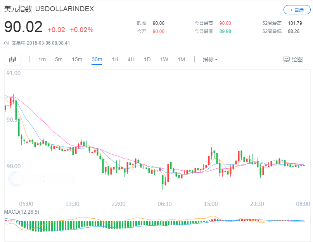This screenshot has width=313, height=242.
Task: Click the clock icon beside 交易中
Action: (x=7, y=43)
